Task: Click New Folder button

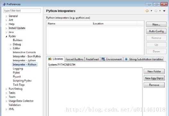Action: click(154, 71)
